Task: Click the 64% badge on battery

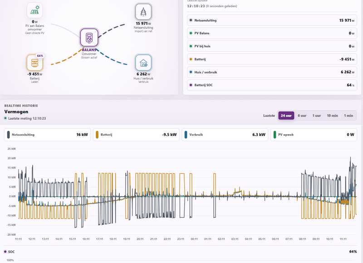Action: (x=40, y=56)
